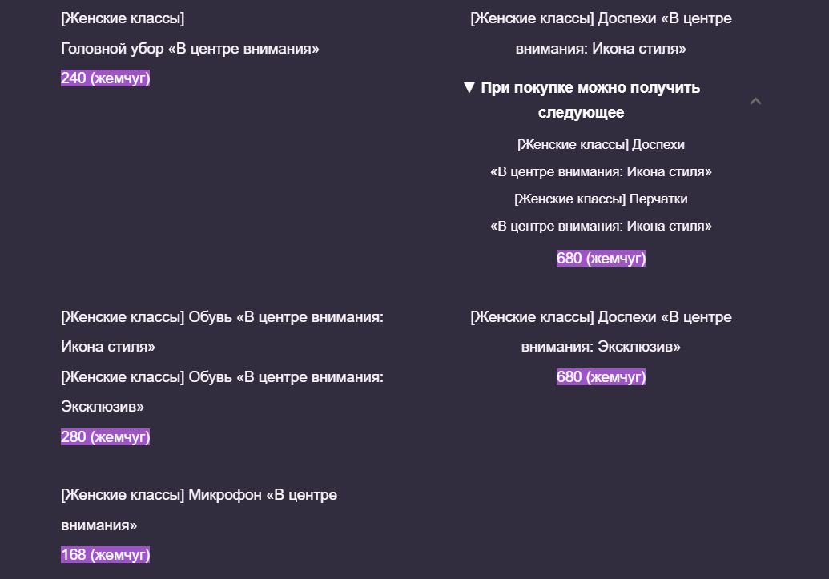Click the collapse chevron-up icon
Viewport: 829px width, 579px height.
pos(755,102)
